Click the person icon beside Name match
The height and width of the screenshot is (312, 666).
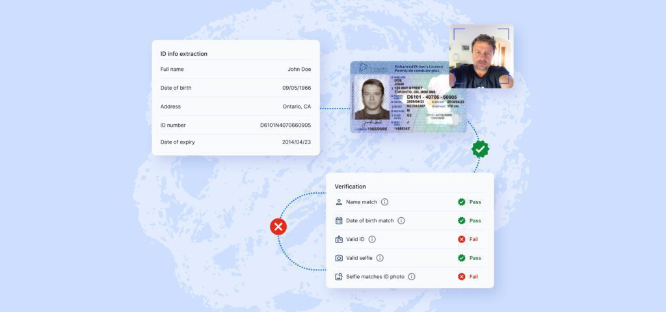(339, 202)
